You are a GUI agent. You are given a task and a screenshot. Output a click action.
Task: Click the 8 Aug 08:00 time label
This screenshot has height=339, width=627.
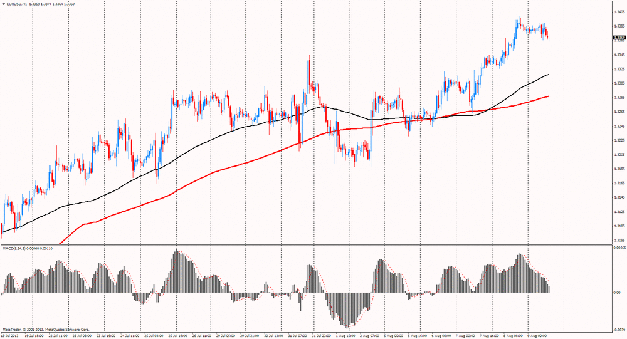point(513,336)
